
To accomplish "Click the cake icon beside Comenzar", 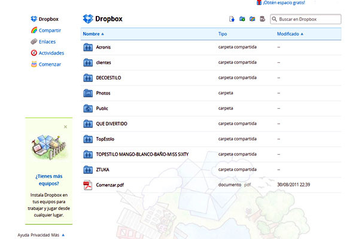I will tap(34, 64).
